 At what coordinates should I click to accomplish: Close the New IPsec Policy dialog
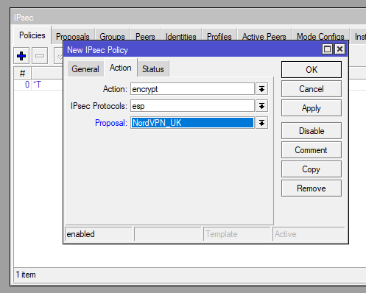[x=339, y=49]
